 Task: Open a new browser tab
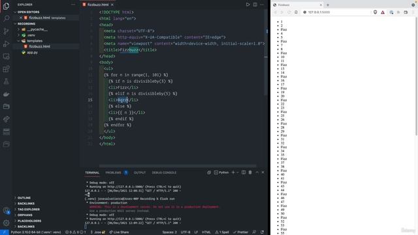[x=328, y=5]
